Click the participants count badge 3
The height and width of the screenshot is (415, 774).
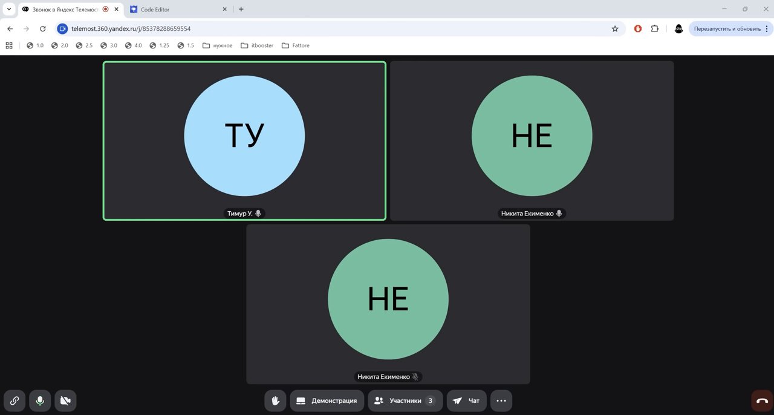coord(431,400)
